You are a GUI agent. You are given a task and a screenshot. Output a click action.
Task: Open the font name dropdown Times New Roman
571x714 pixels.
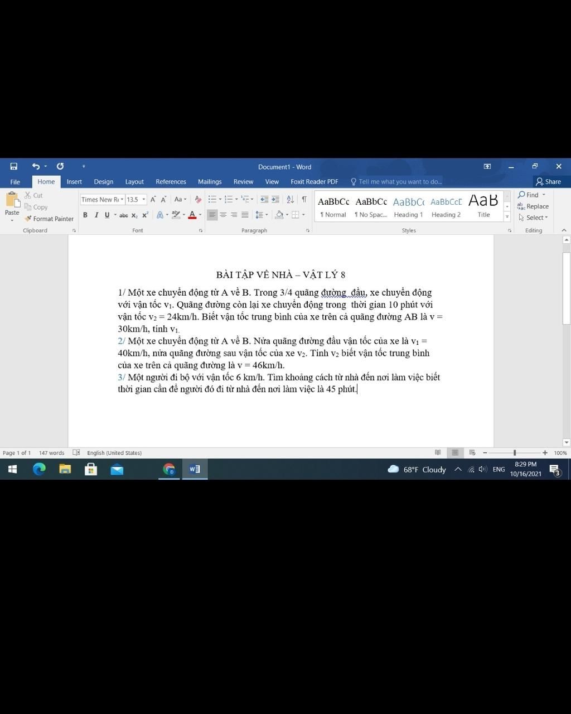122,199
